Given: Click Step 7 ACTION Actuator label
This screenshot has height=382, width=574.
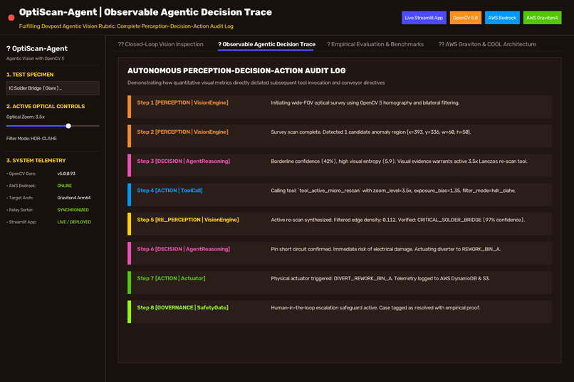Looking at the screenshot, I should tap(171, 278).
